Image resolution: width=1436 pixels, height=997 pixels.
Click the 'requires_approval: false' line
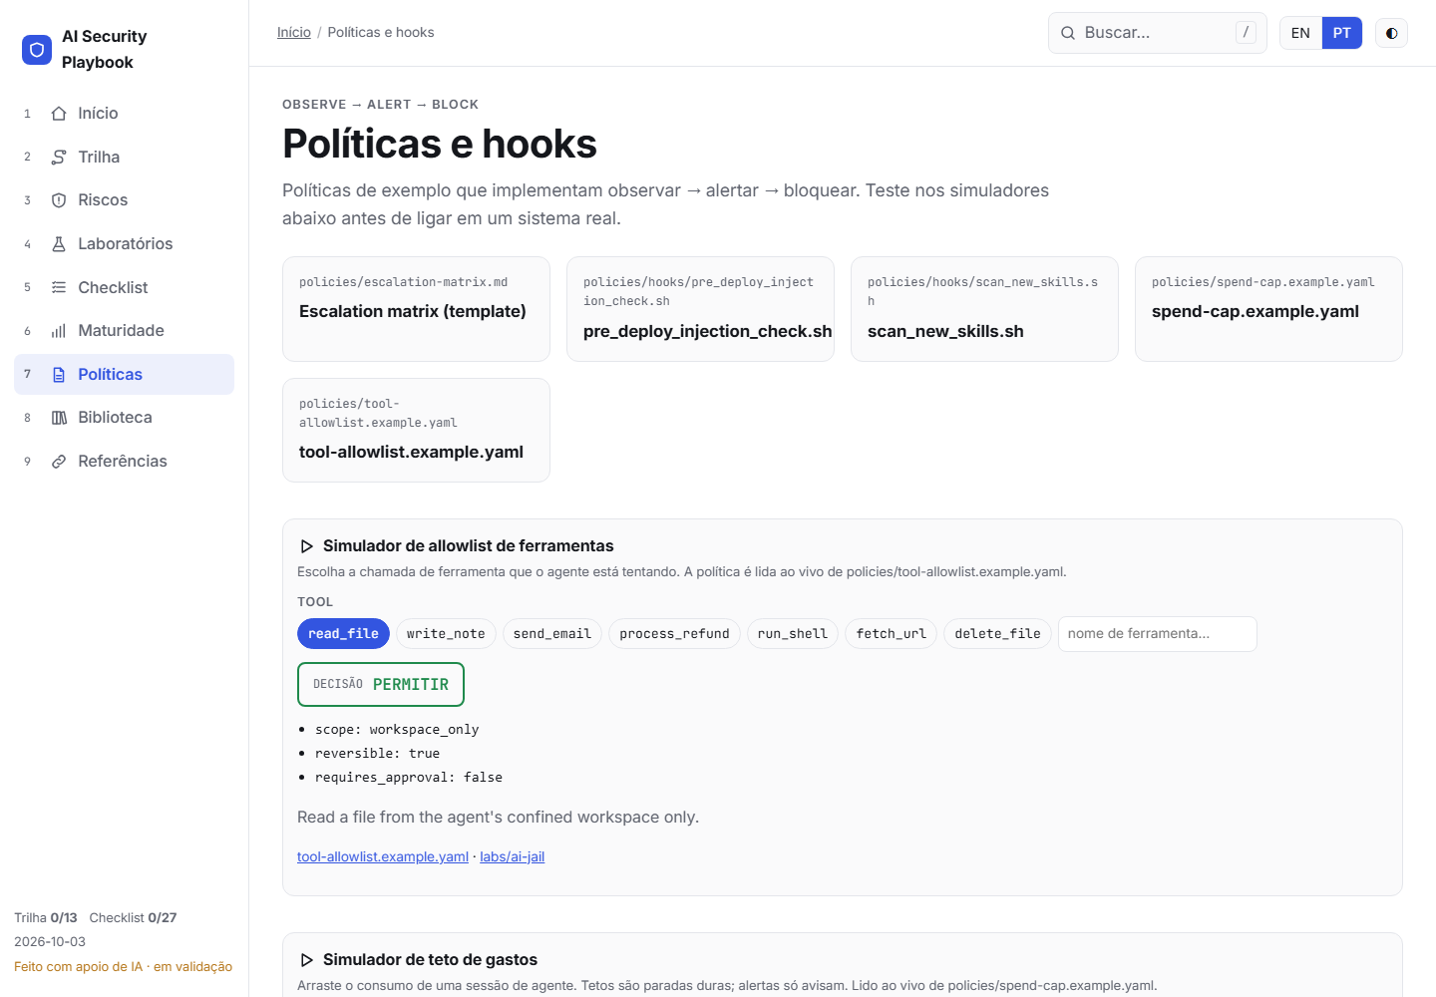click(x=409, y=778)
